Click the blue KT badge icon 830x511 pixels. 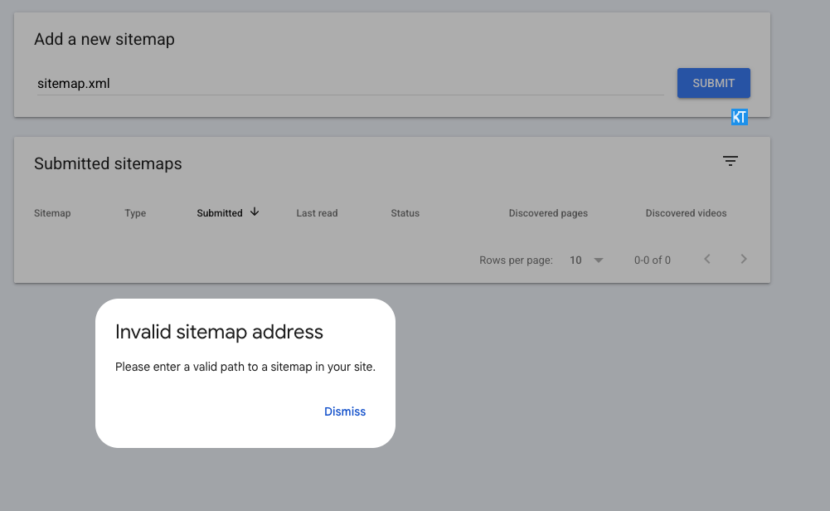click(x=740, y=117)
